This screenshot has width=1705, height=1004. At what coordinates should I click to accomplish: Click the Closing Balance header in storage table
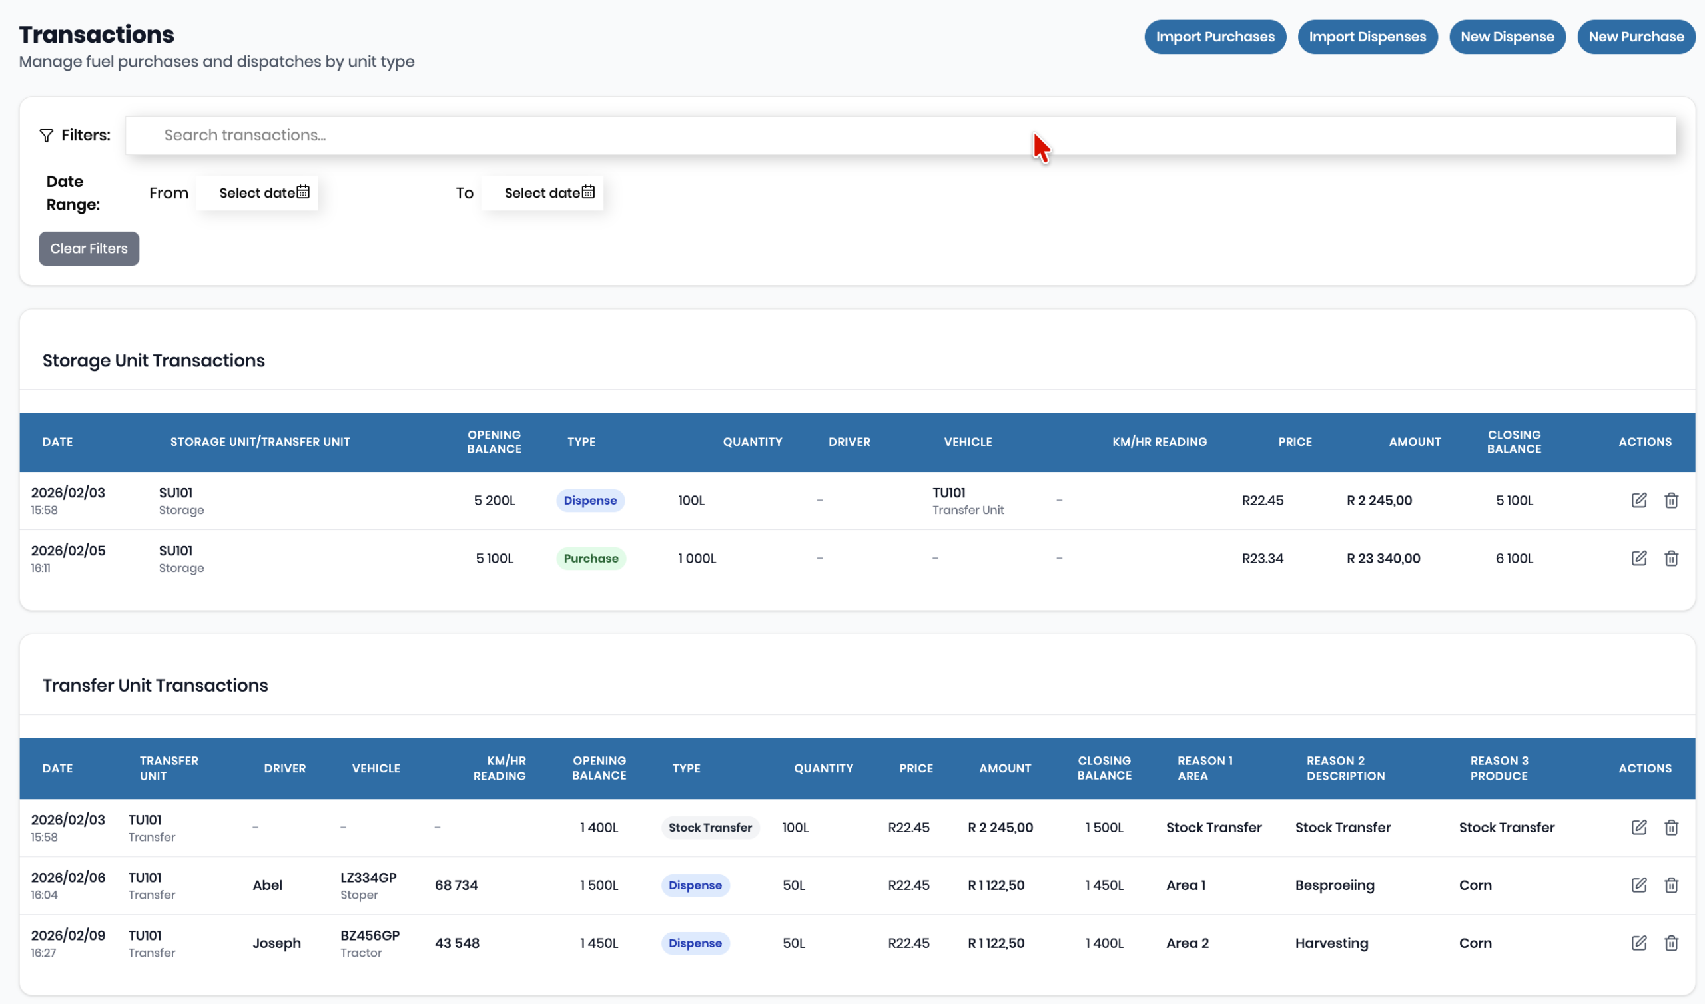click(x=1514, y=442)
